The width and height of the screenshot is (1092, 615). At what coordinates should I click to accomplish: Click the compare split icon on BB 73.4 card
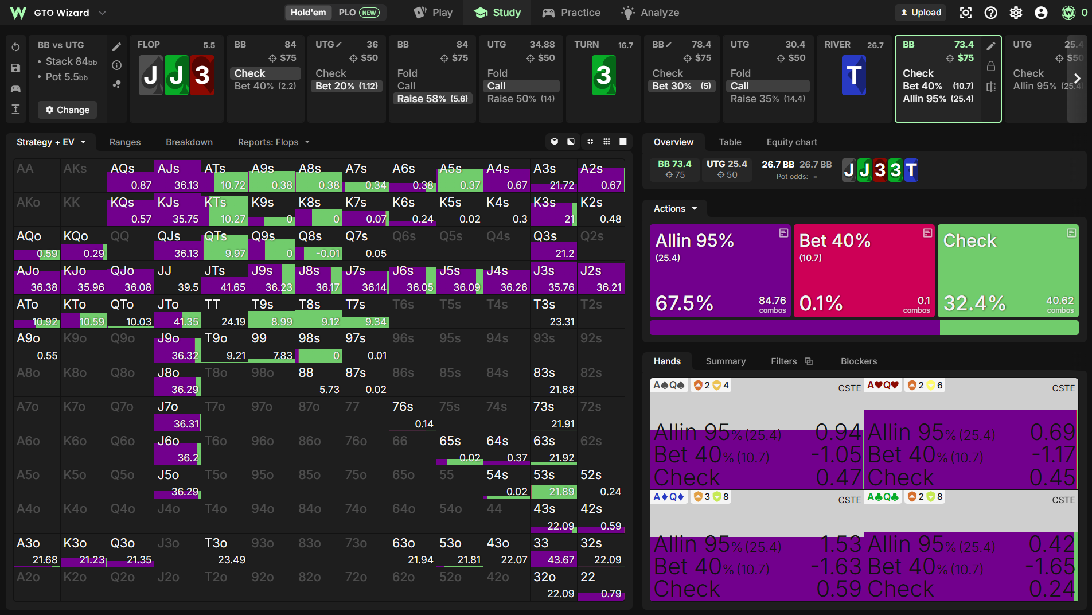point(991,87)
